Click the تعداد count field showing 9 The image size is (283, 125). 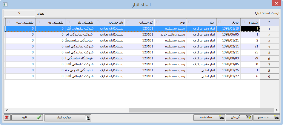[19, 13]
